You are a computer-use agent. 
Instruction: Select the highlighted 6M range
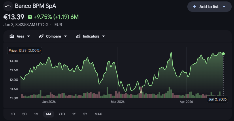[x=48, y=114]
